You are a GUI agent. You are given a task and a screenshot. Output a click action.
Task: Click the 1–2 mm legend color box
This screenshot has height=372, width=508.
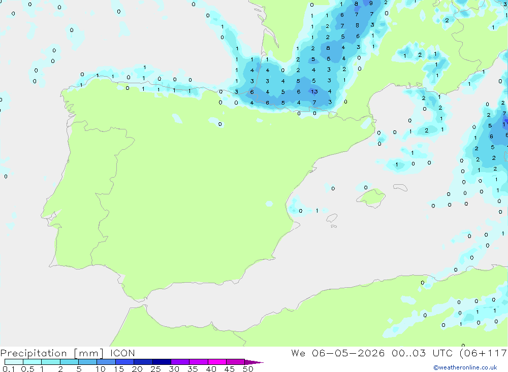coord(51,362)
